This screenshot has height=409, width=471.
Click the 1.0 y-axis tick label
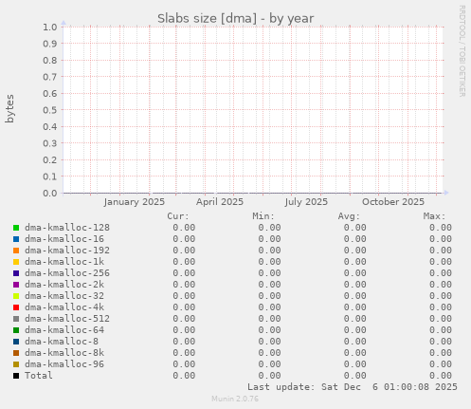click(50, 27)
